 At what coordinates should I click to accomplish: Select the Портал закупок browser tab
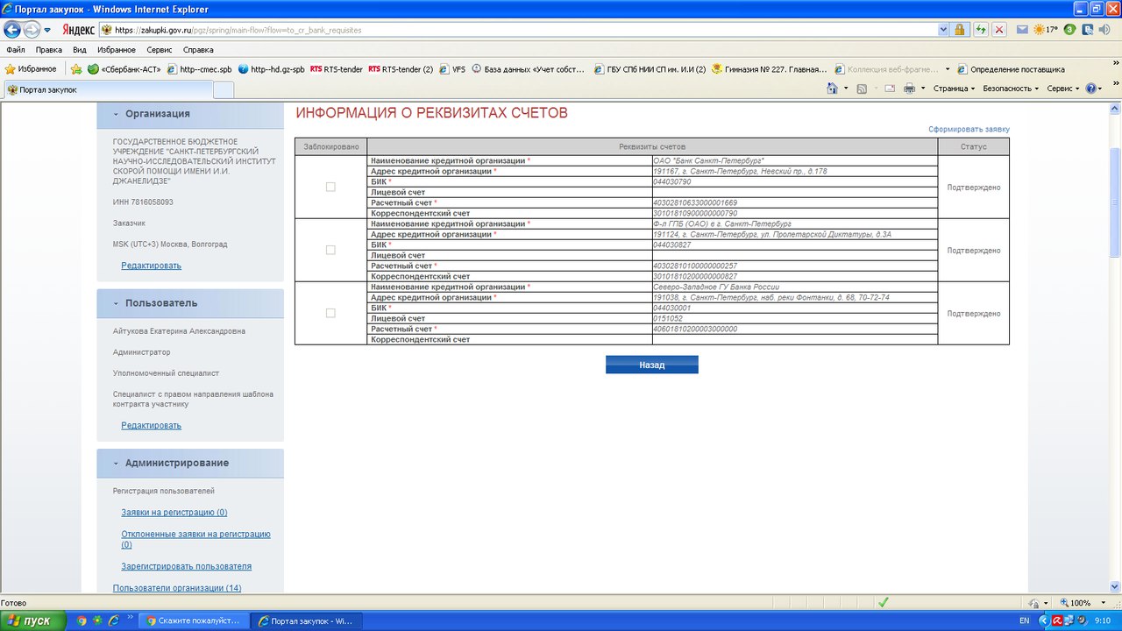click(x=109, y=89)
